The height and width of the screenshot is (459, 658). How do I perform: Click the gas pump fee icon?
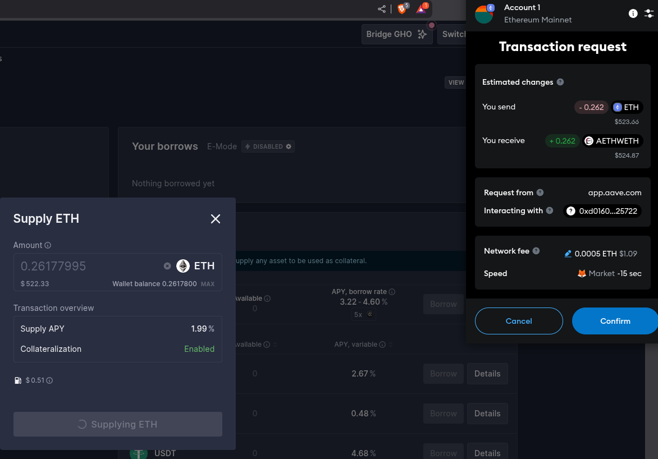pyautogui.click(x=17, y=380)
